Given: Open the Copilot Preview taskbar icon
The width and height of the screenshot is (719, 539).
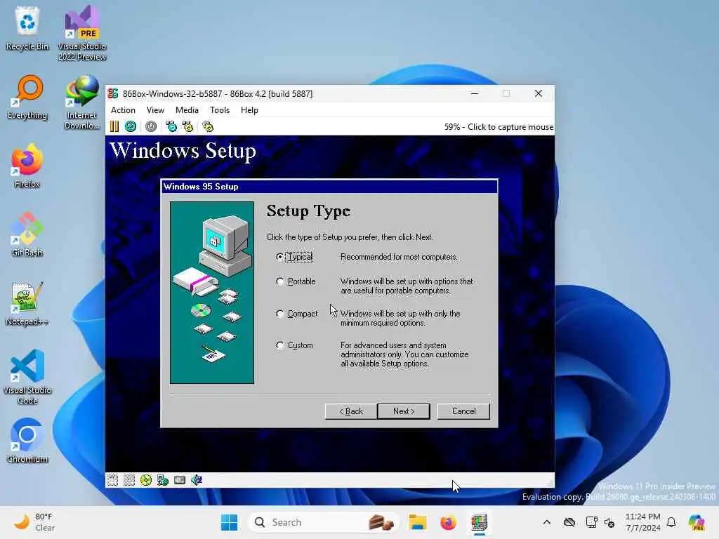Looking at the screenshot, I should click(x=697, y=522).
